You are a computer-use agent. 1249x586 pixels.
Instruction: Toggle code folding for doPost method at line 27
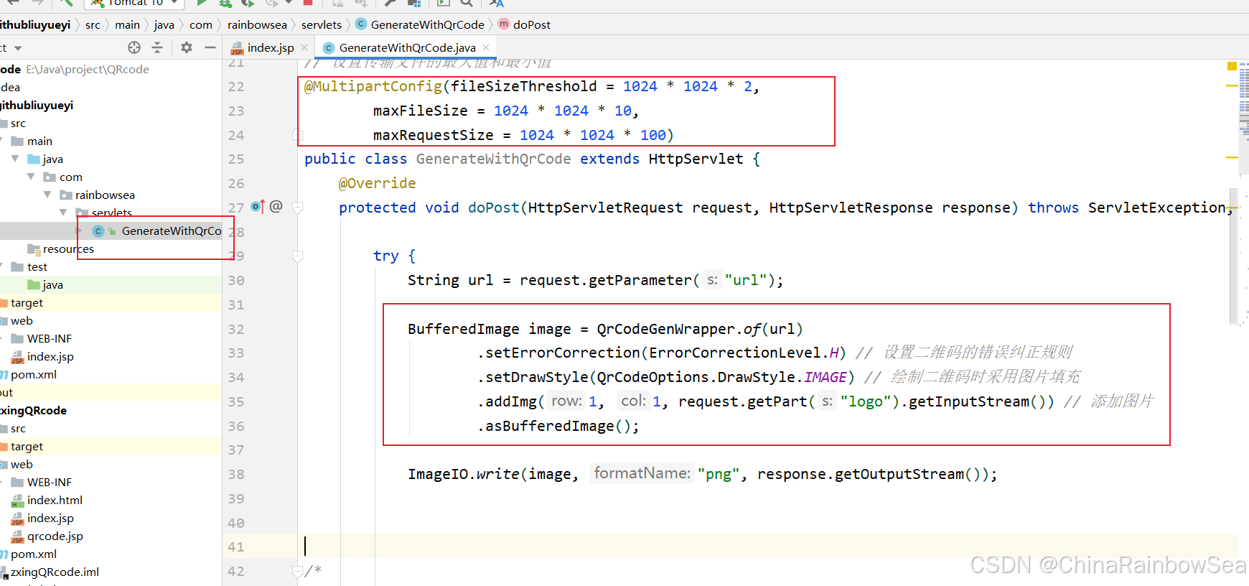click(x=298, y=208)
